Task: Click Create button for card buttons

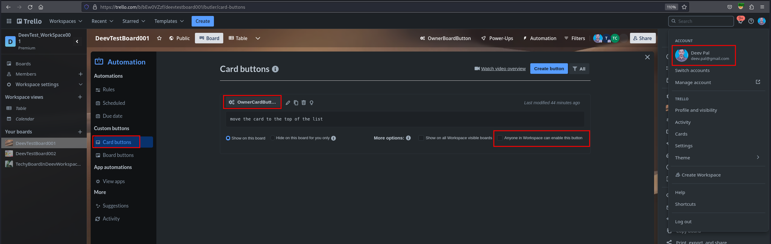Action: (549, 69)
